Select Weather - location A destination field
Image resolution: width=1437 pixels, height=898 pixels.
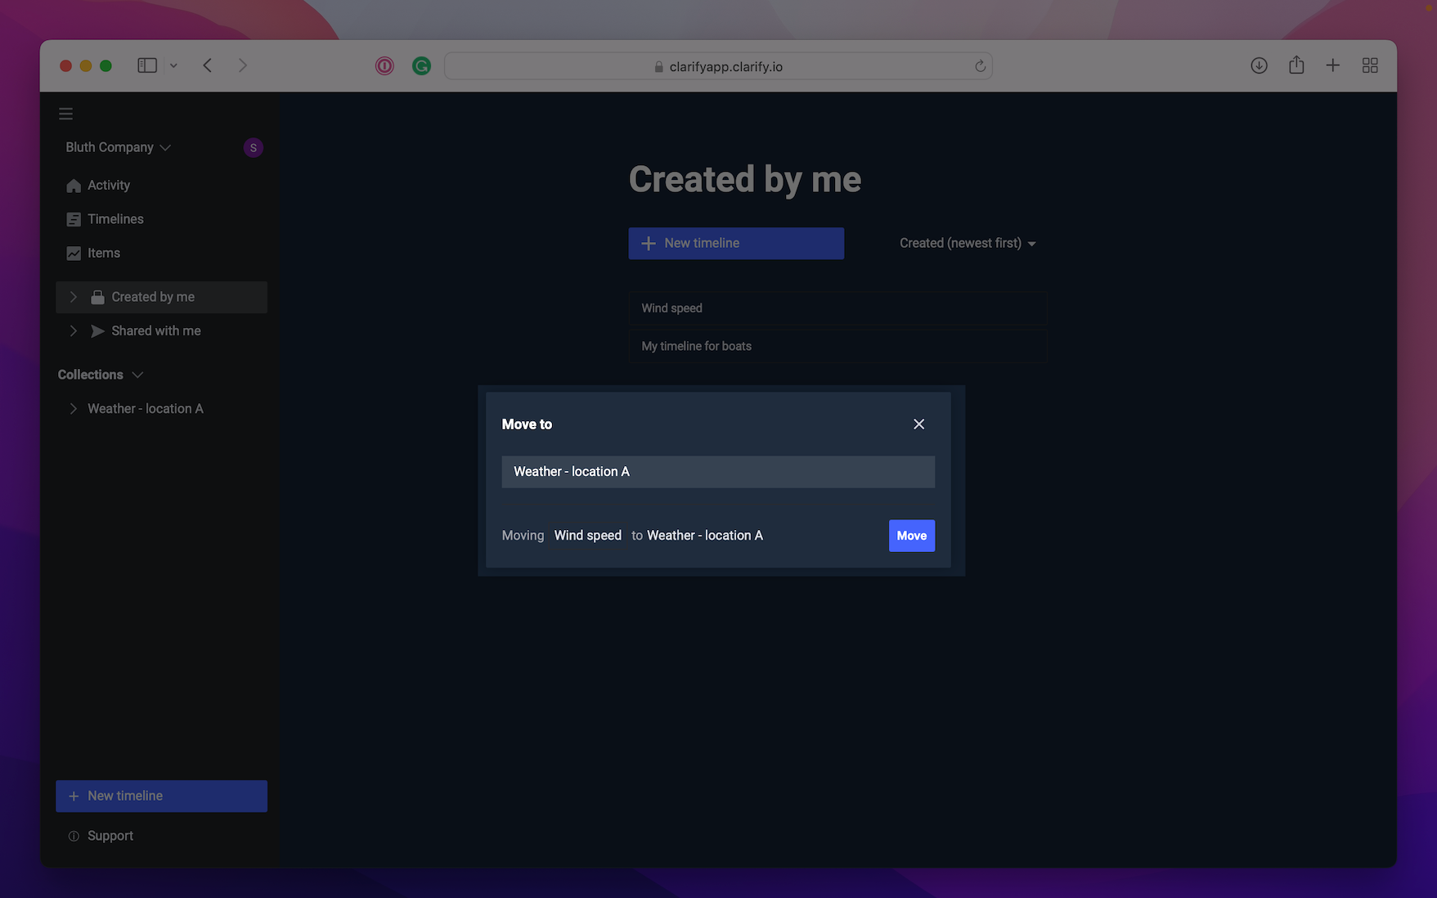pos(717,472)
